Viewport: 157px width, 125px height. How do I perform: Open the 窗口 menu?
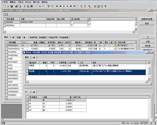pyautogui.click(x=36, y=2)
